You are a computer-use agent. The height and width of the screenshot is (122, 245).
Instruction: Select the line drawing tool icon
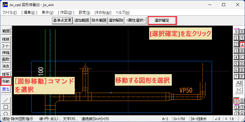click(6, 100)
